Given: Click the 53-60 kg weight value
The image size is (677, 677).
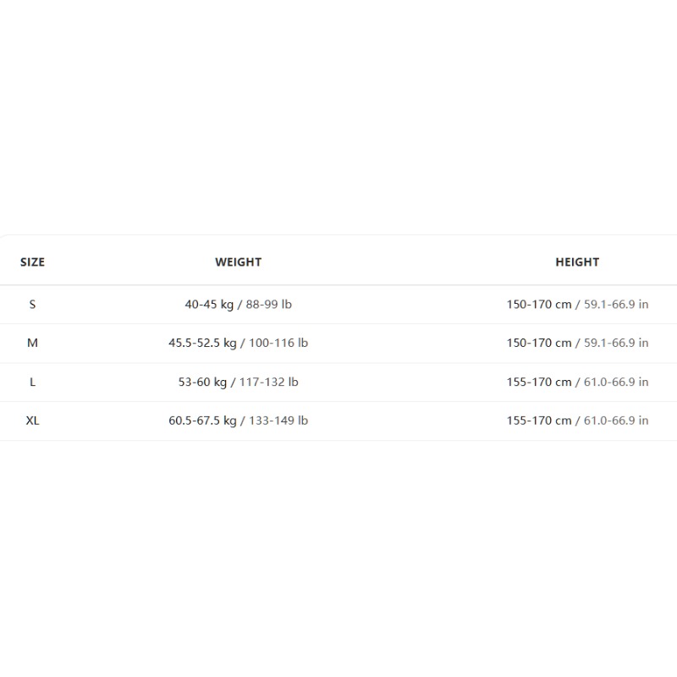Looking at the screenshot, I should pos(202,383).
